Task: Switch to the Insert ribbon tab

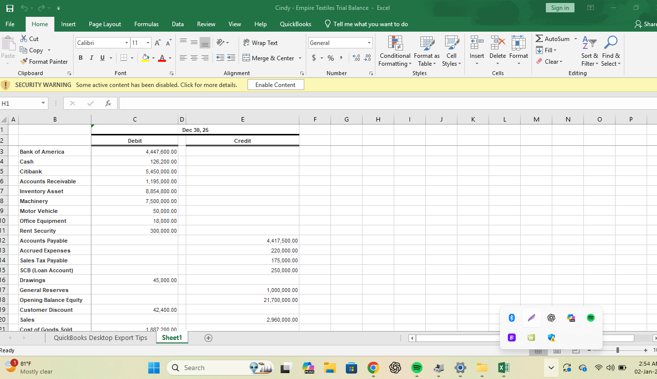Action: 69,24
